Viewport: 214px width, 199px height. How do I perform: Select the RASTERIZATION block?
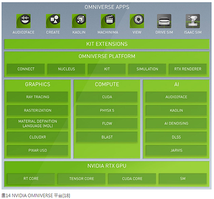tap(37, 110)
